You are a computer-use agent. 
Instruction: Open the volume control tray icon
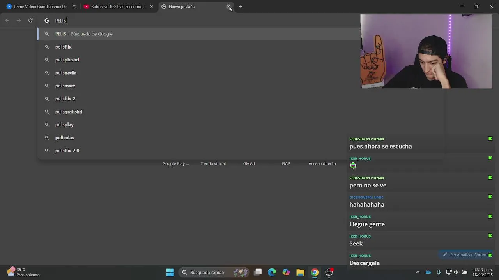coord(456,272)
